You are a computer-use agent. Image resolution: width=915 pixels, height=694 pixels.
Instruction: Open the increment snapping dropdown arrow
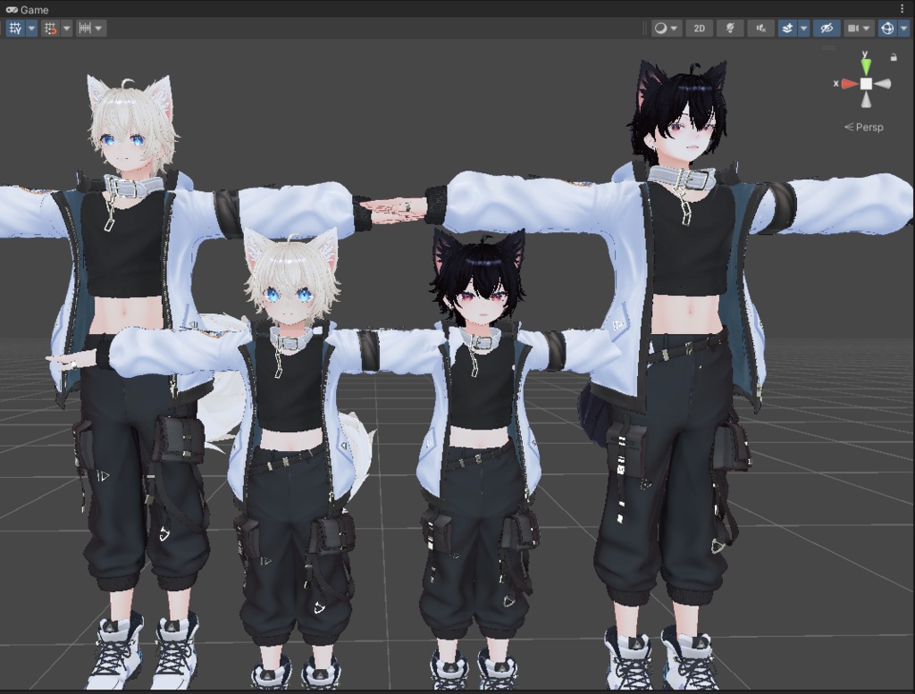tap(98, 28)
